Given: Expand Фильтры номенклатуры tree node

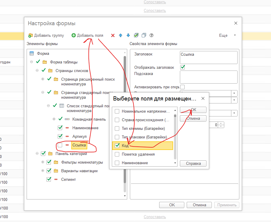Looking at the screenshot, I should (43, 162).
